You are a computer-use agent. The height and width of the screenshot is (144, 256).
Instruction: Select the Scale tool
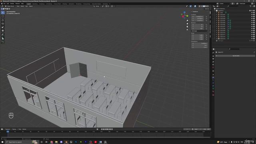3,27
